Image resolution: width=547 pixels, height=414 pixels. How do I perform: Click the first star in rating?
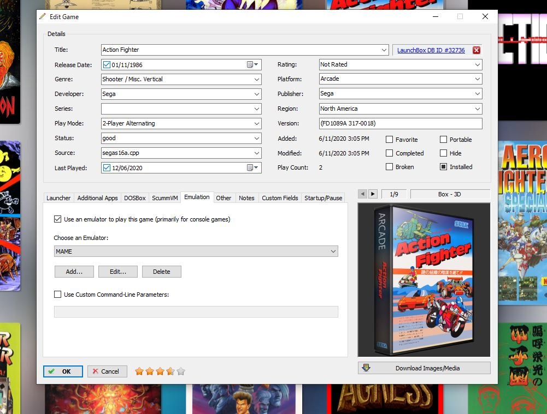139,371
